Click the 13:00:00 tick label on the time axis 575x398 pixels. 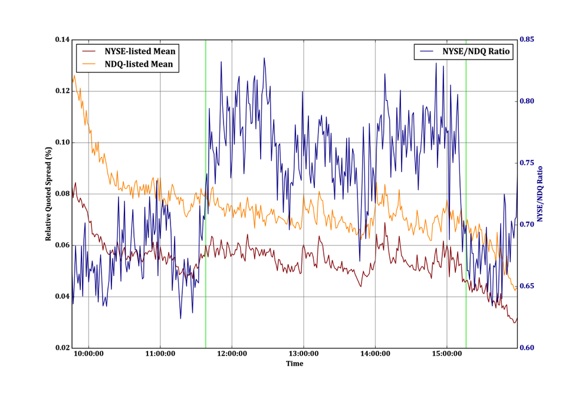[303, 354]
